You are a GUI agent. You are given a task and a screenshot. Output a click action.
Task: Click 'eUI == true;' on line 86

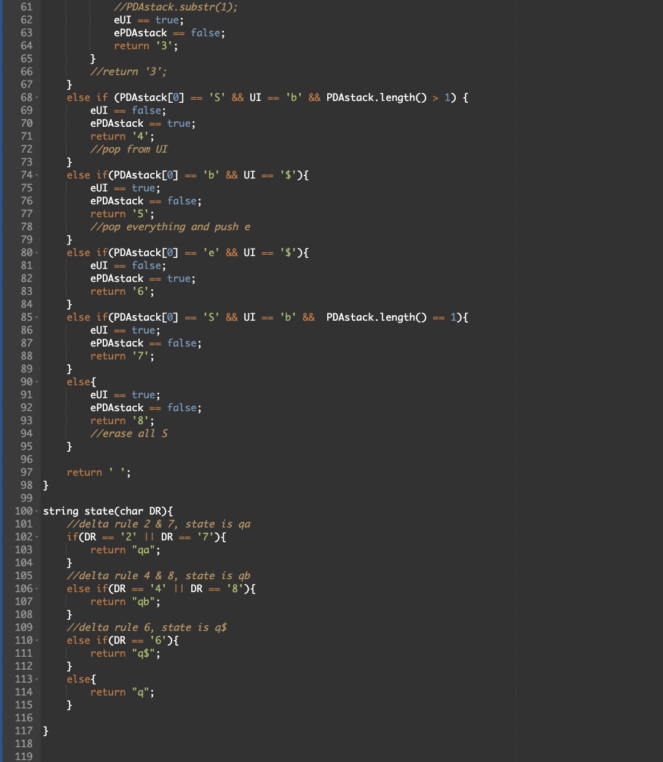(x=125, y=330)
